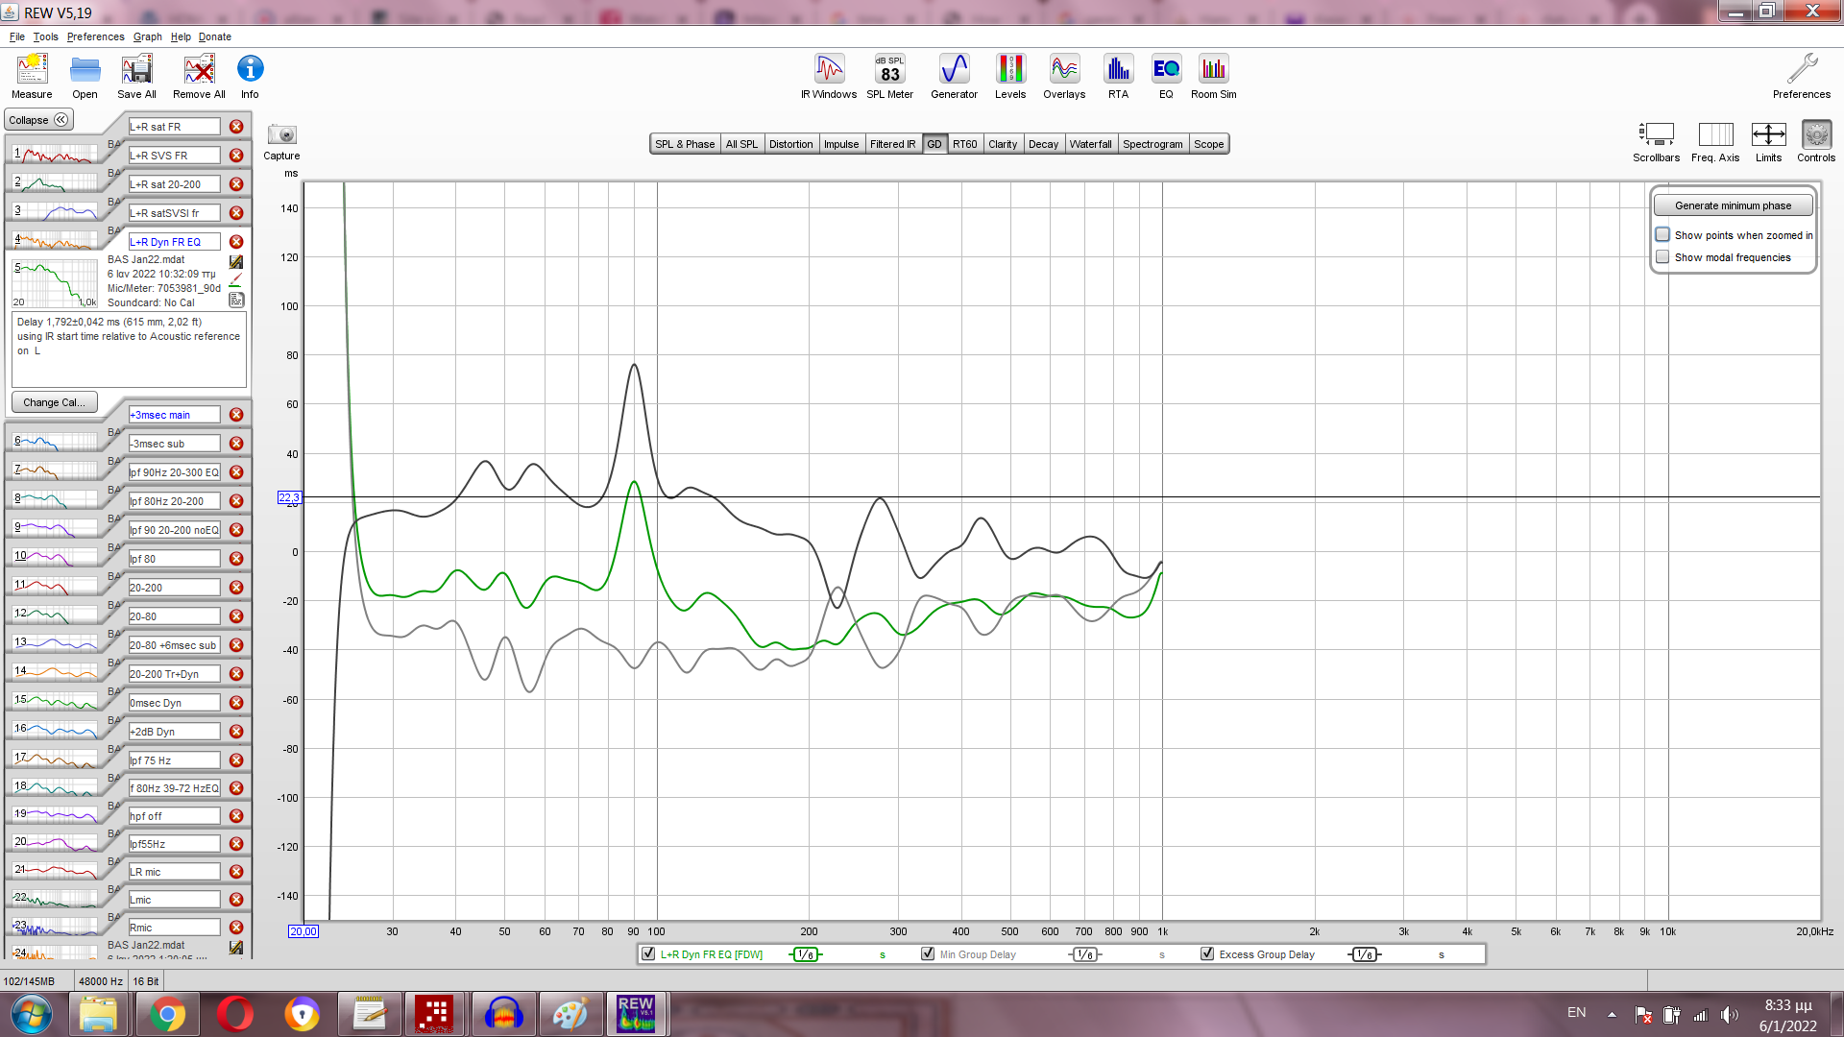Switch to the Filtered IR tab
Screen dimensions: 1844x1037
click(x=893, y=144)
